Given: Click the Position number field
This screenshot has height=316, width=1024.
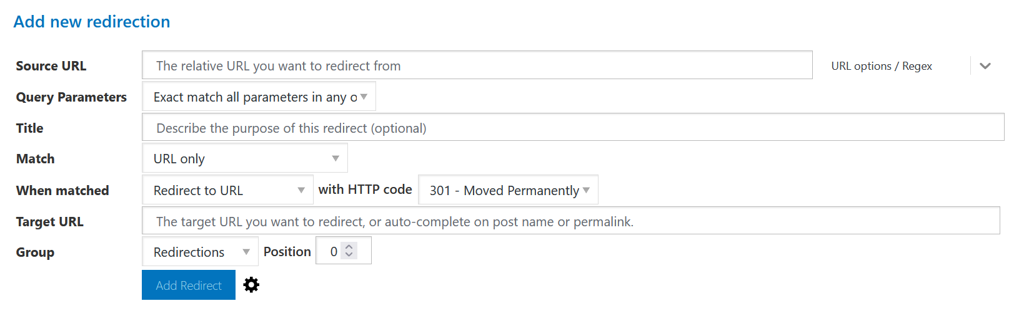Looking at the screenshot, I should coord(334,251).
